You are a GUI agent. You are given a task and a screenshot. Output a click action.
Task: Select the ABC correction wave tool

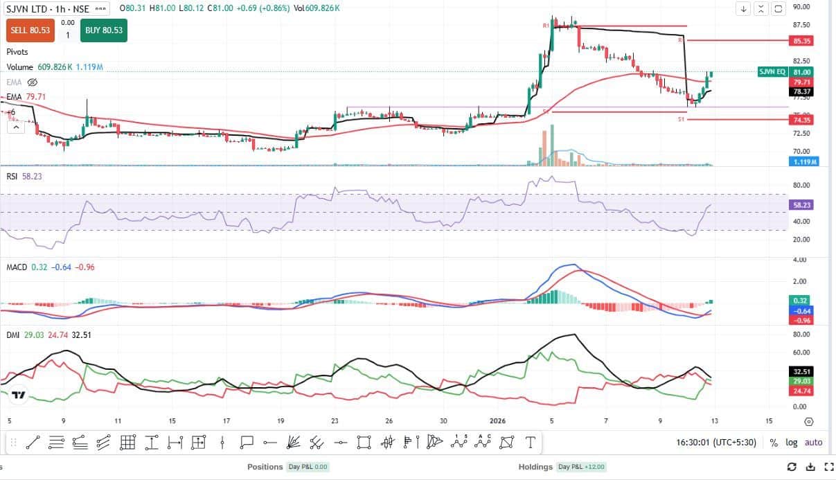pyautogui.click(x=482, y=442)
